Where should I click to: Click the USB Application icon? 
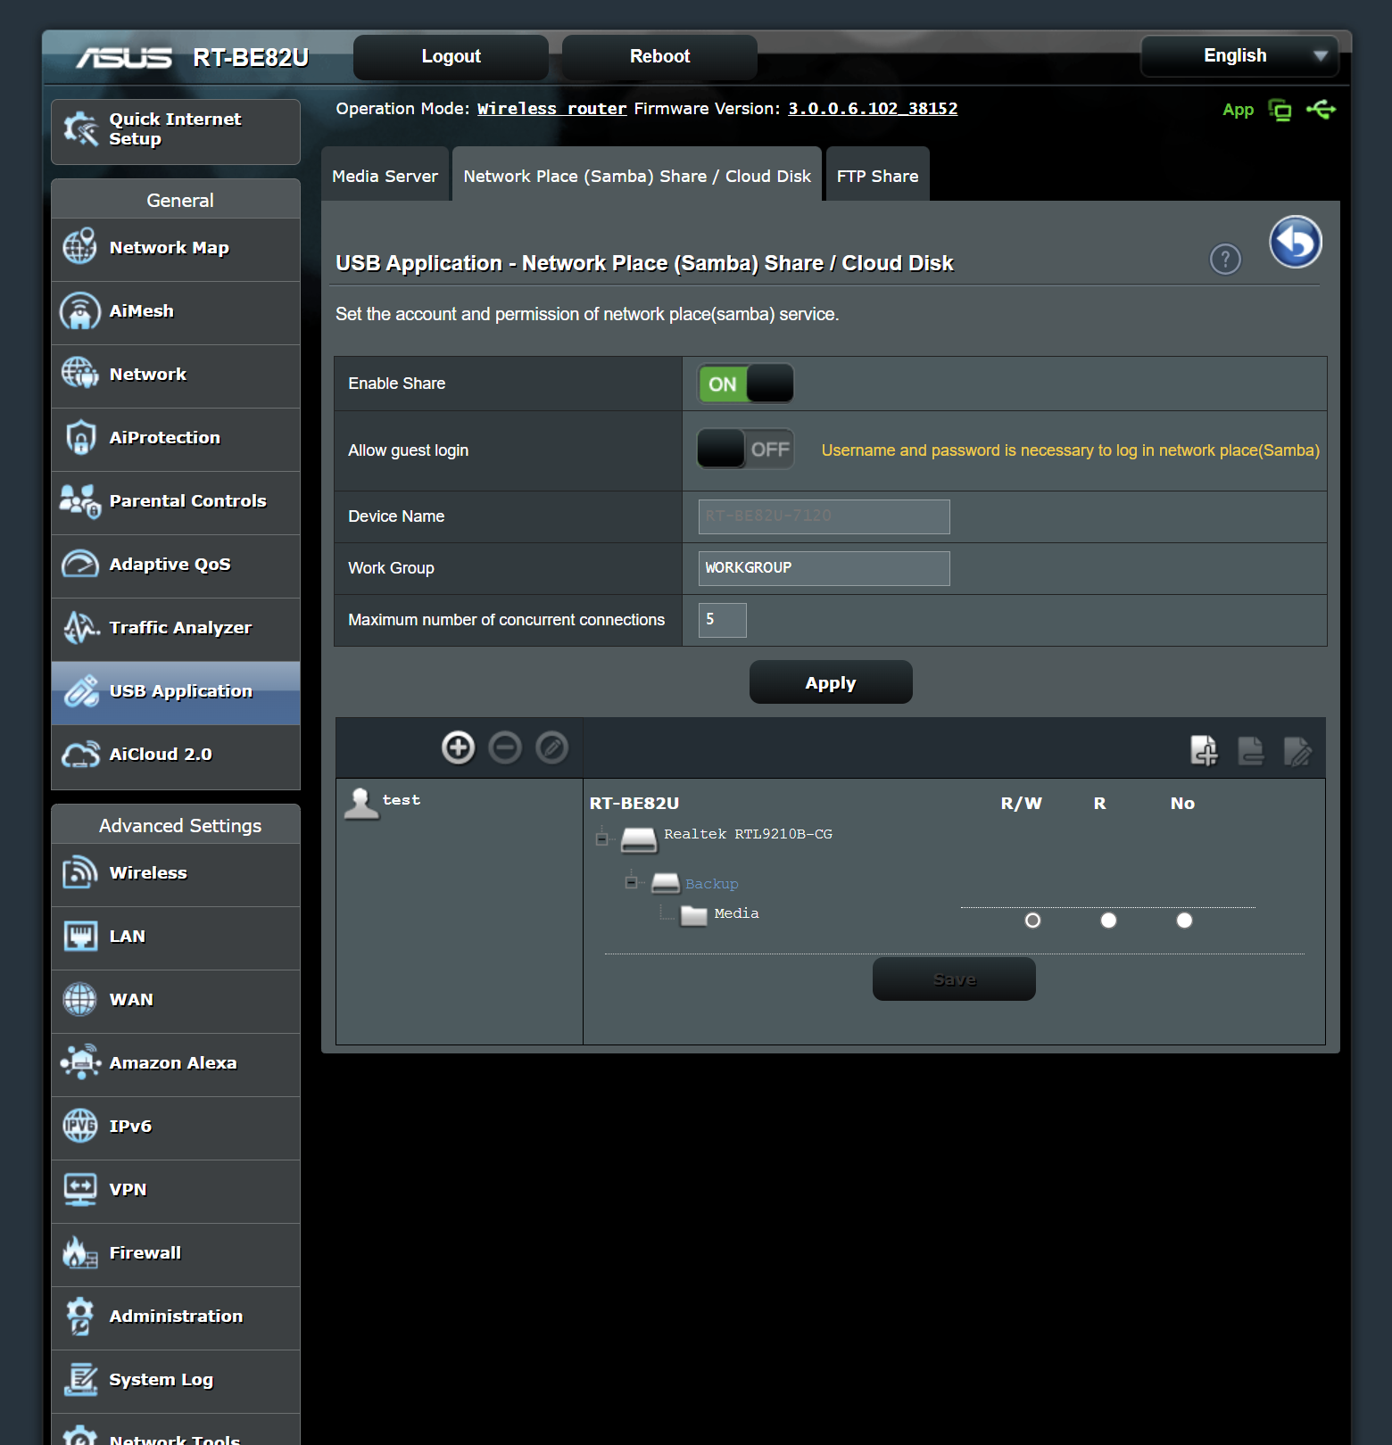pos(80,690)
